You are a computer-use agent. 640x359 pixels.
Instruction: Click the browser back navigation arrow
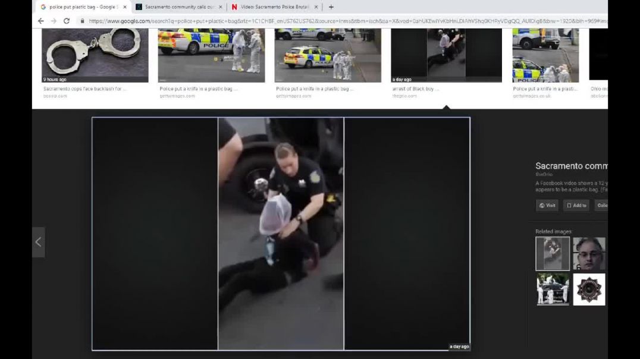click(40, 20)
